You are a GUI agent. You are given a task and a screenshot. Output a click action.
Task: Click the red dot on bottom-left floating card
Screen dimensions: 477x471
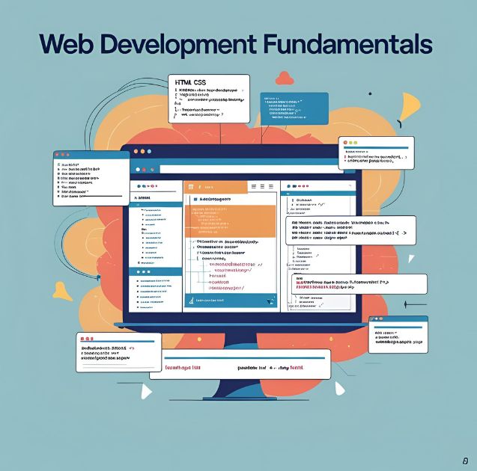pos(84,338)
